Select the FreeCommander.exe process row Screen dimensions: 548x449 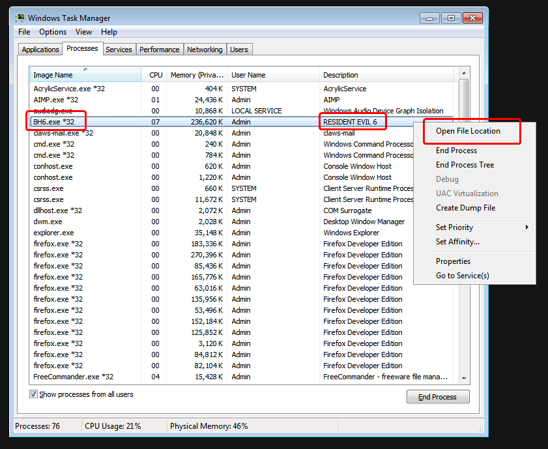(73, 377)
